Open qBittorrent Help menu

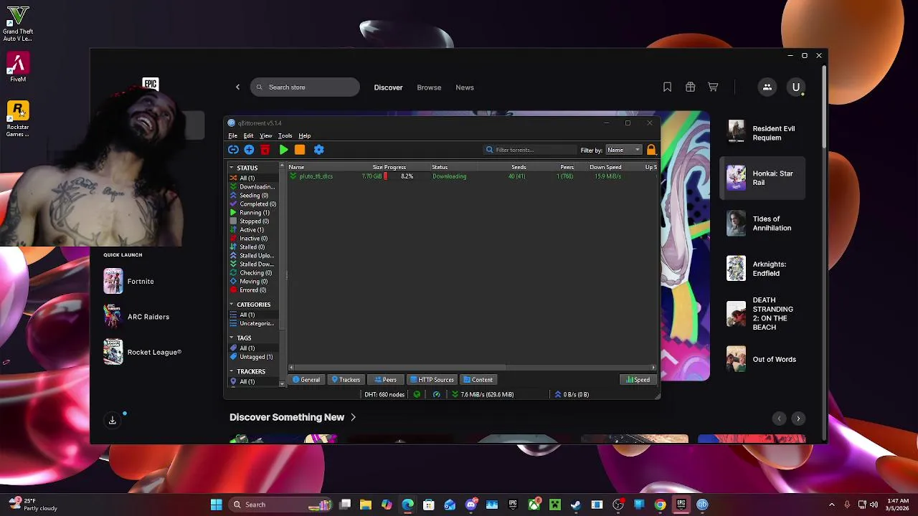tap(305, 135)
